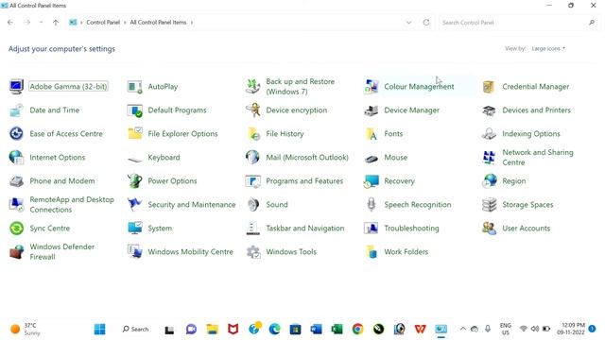Show hidden system tray icons

[x=462, y=329]
